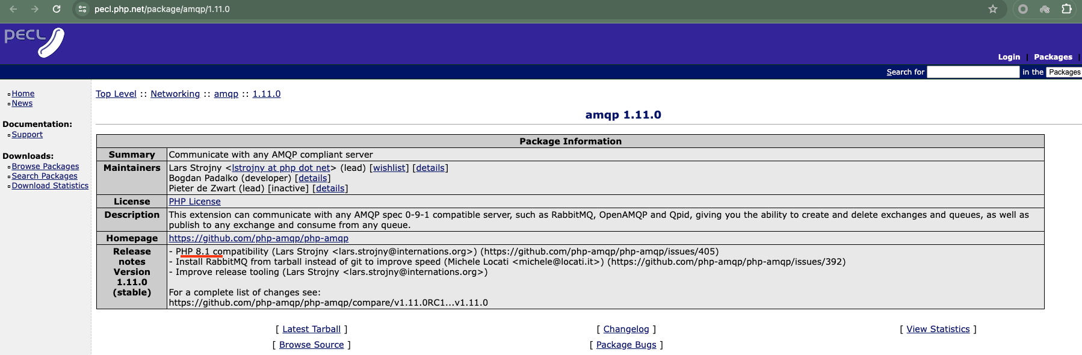Bookmark this page with the star icon

[993, 9]
